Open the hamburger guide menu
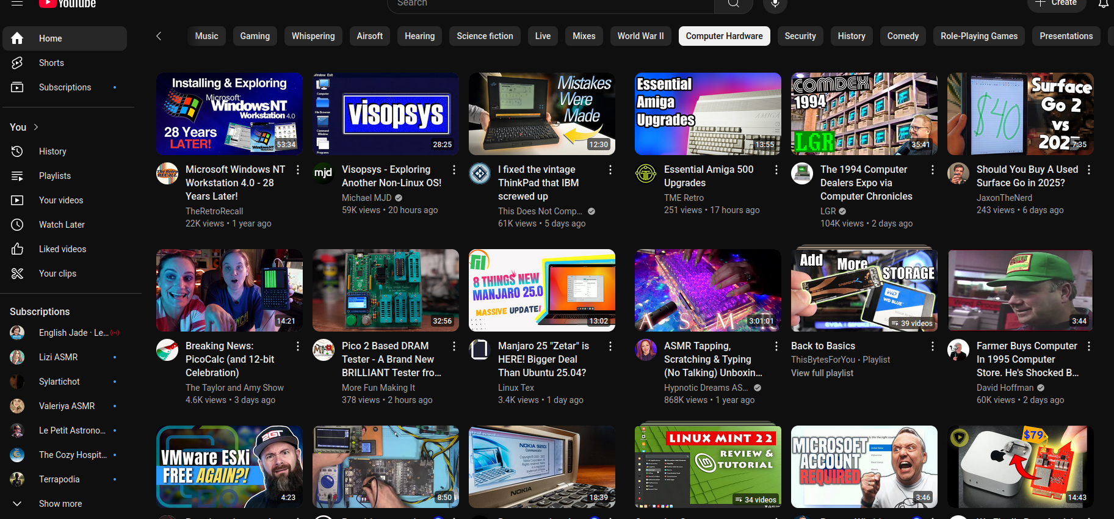 [x=17, y=2]
